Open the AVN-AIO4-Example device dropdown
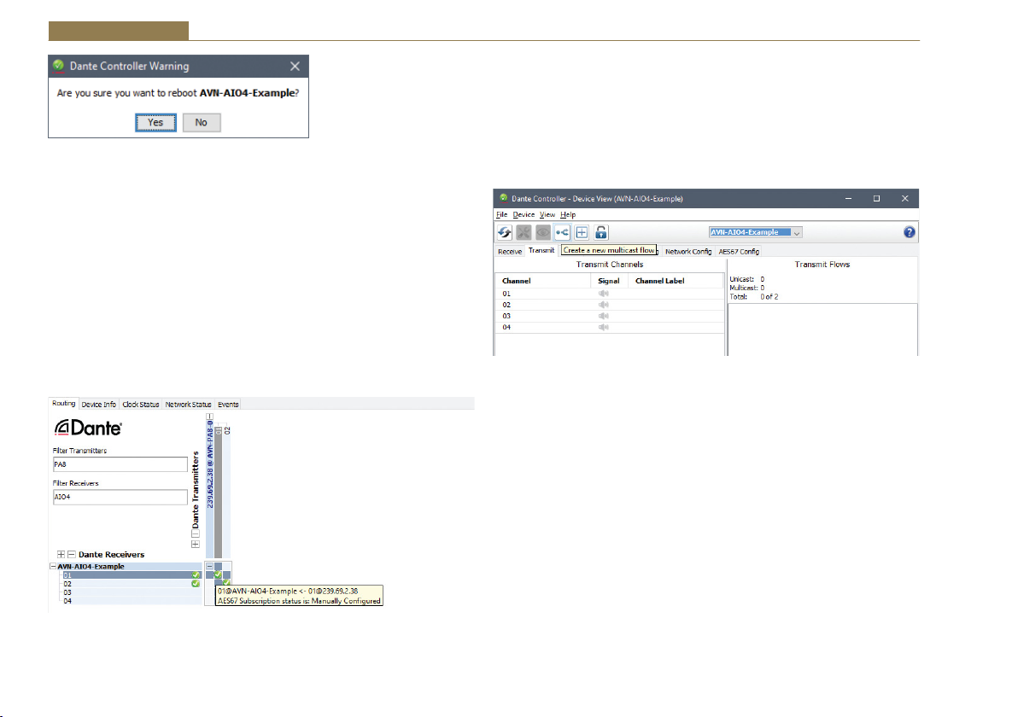Screen dimensions: 1018x717 [x=756, y=232]
